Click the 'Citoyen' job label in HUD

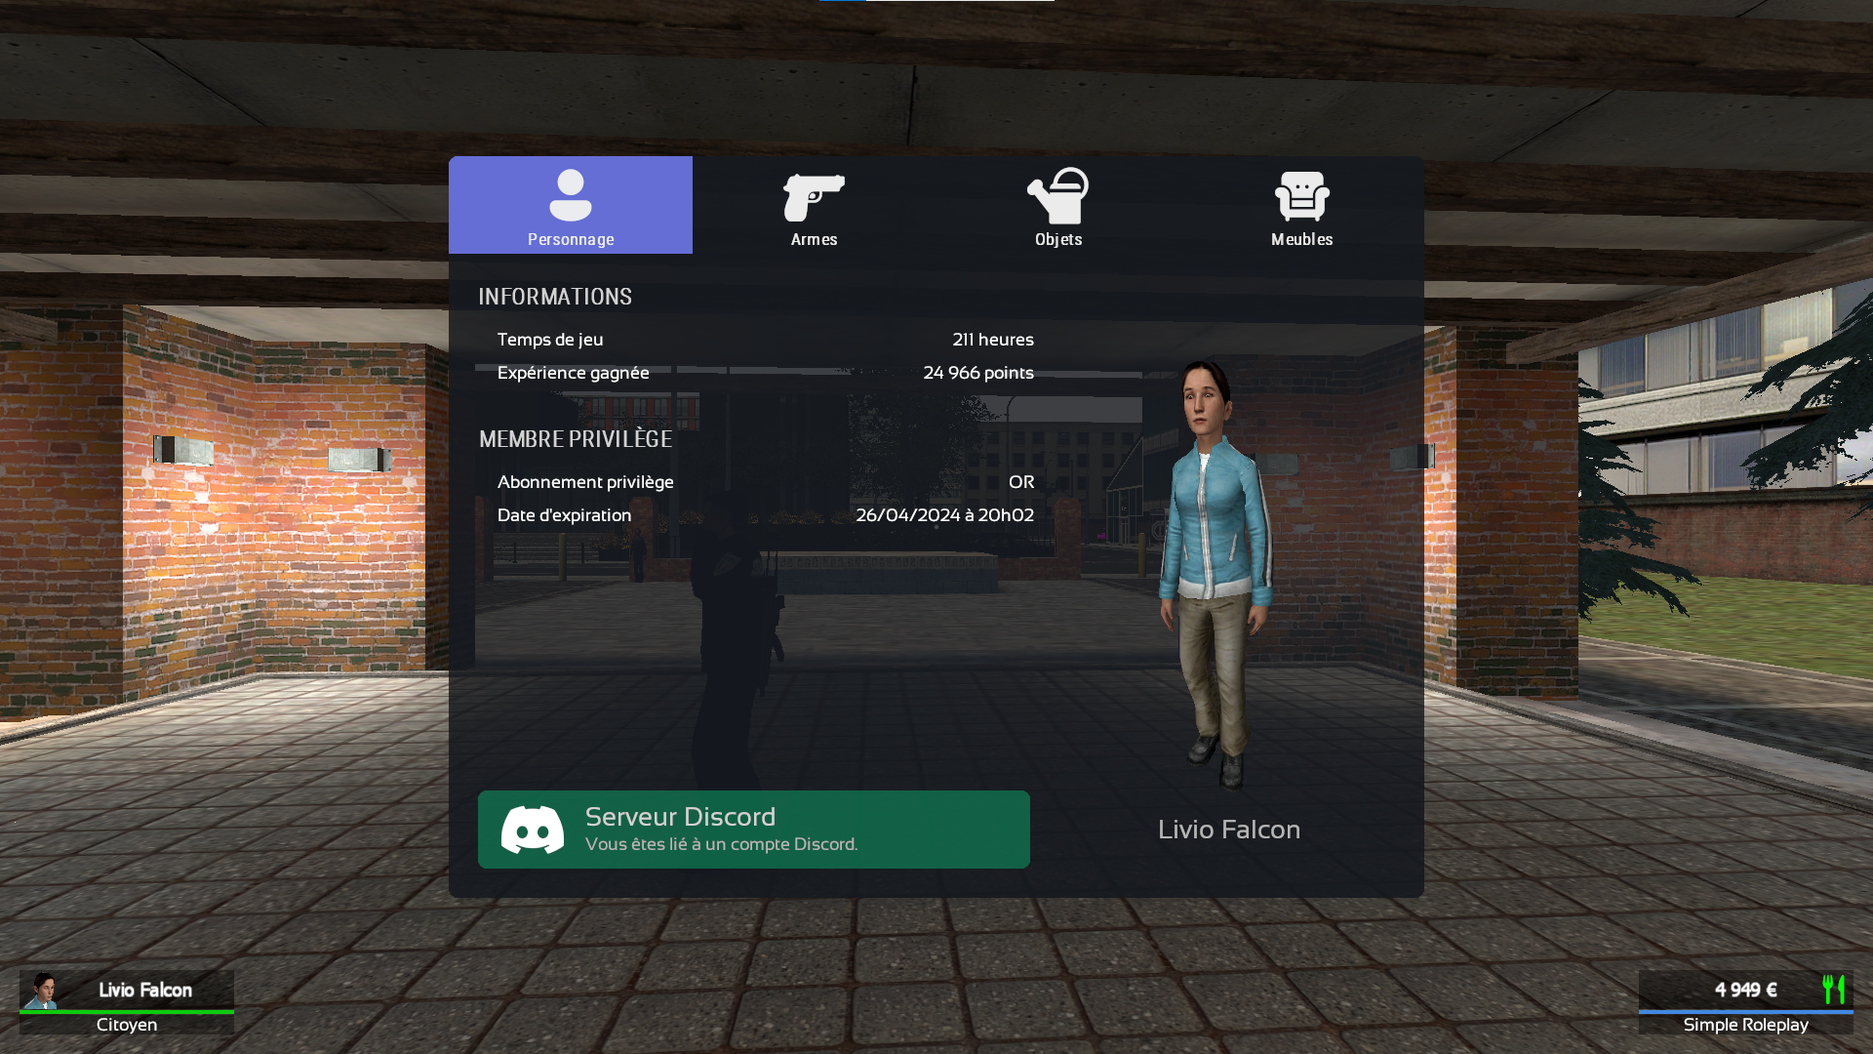click(127, 1025)
